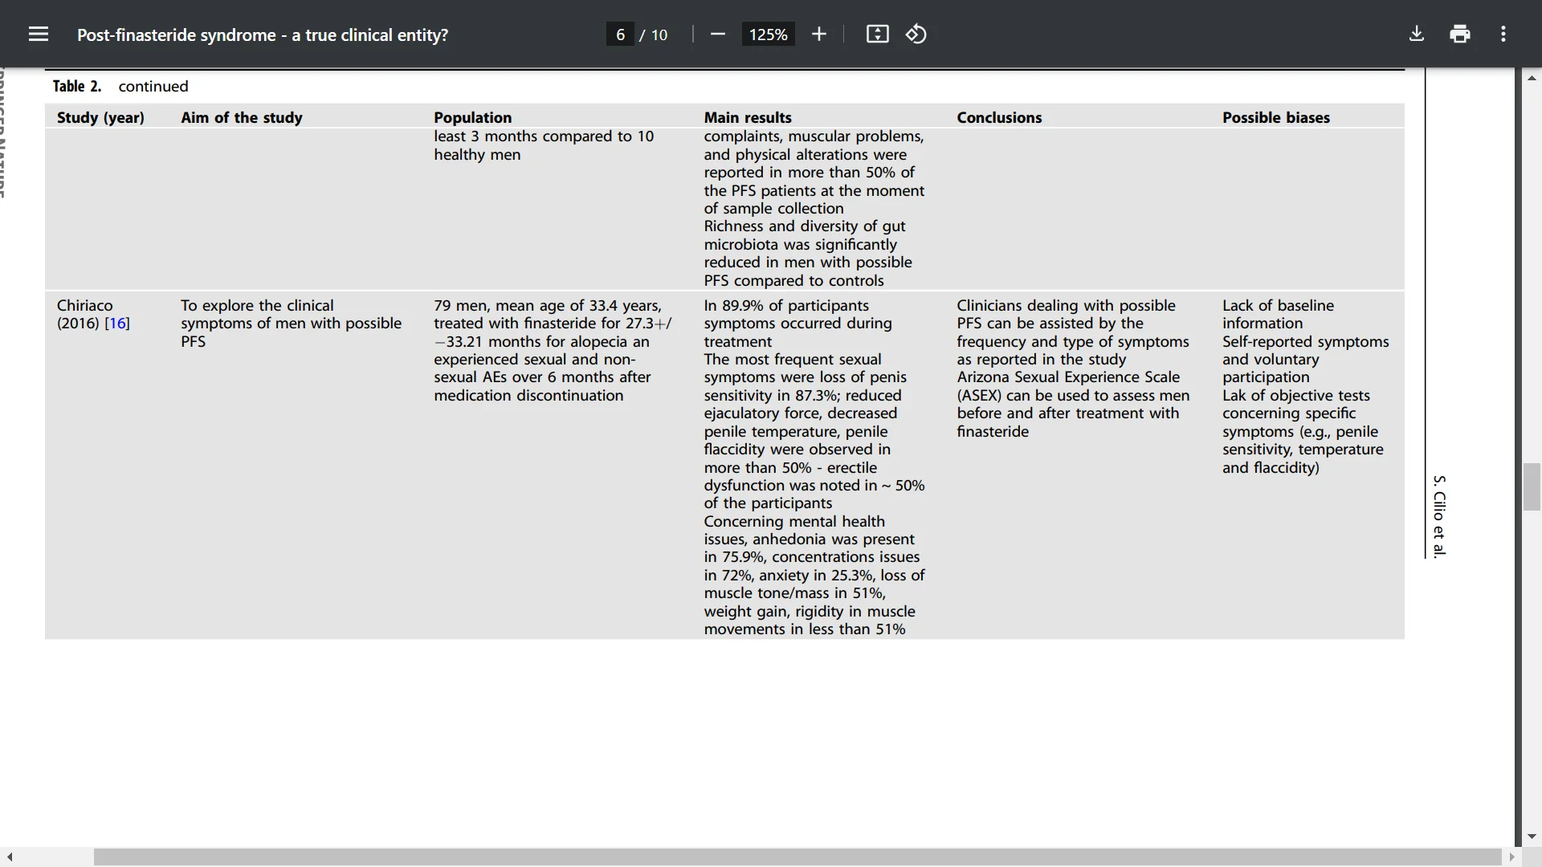Viewport: 1542px width, 867px height.
Task: Open the more actions menu
Action: pos(1503,35)
